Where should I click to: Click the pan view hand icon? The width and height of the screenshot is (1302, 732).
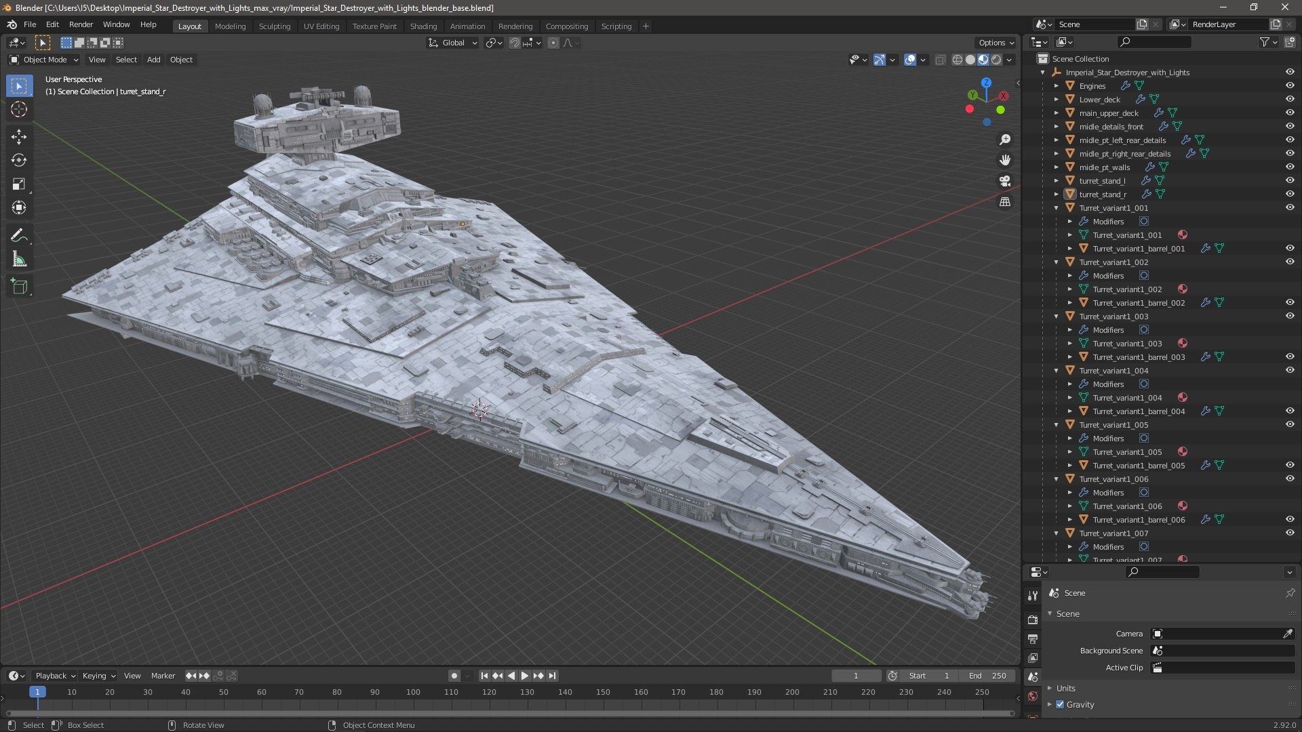click(1005, 160)
